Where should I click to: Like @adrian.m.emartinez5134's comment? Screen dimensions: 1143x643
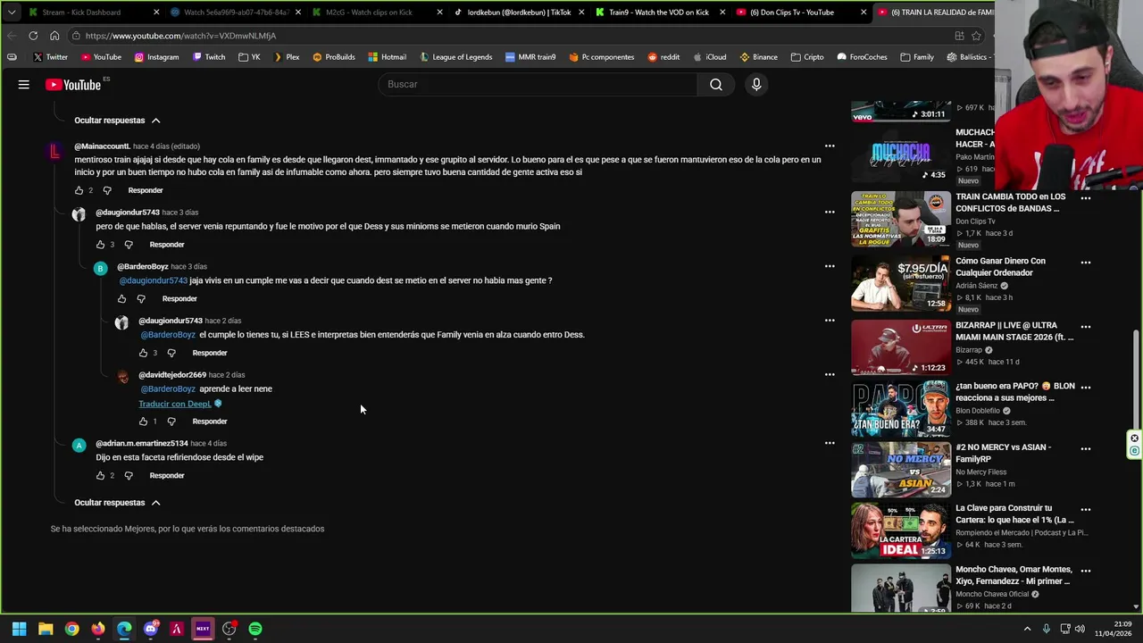click(x=100, y=476)
